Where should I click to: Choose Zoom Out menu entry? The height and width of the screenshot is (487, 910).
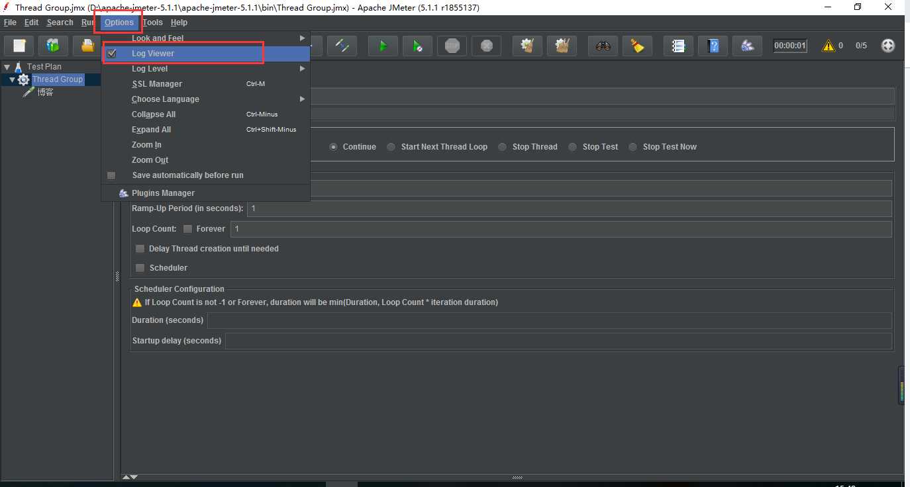[x=205, y=160]
